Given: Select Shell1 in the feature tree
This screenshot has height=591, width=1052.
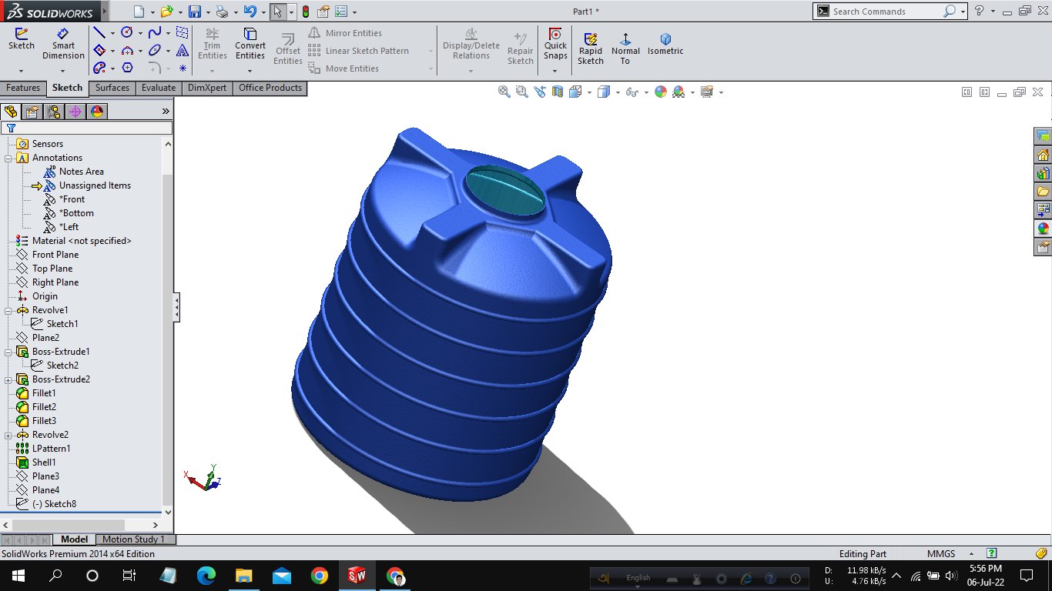Looking at the screenshot, I should [x=44, y=462].
